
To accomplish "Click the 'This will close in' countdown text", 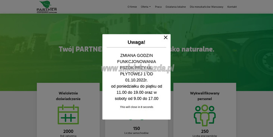I will (x=136, y=107).
